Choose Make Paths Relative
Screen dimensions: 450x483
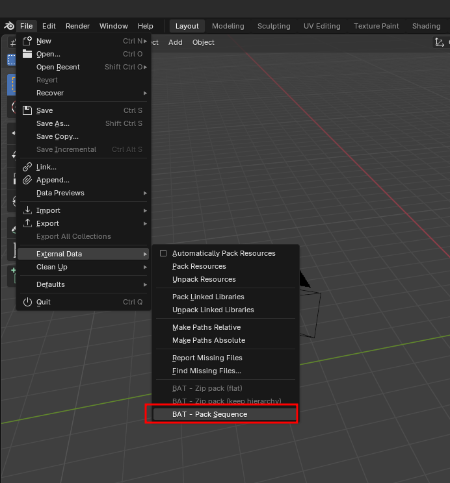(206, 327)
